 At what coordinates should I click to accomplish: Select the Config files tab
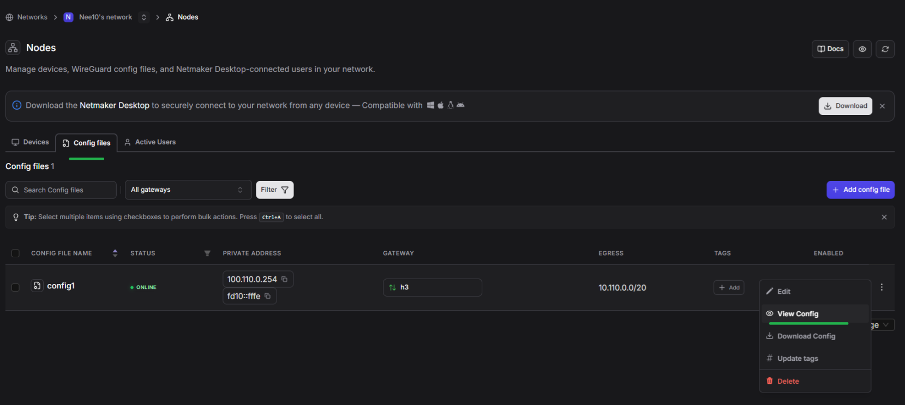coord(86,143)
